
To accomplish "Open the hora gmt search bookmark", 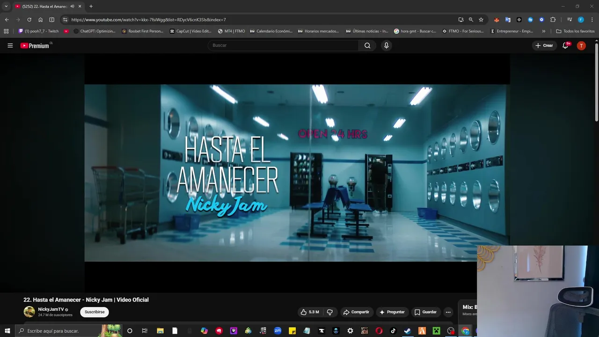I will (415, 31).
